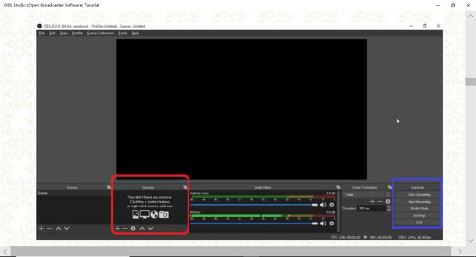The height and width of the screenshot is (257, 476).
Task: Open the Scene Collection menu
Action: click(x=100, y=33)
